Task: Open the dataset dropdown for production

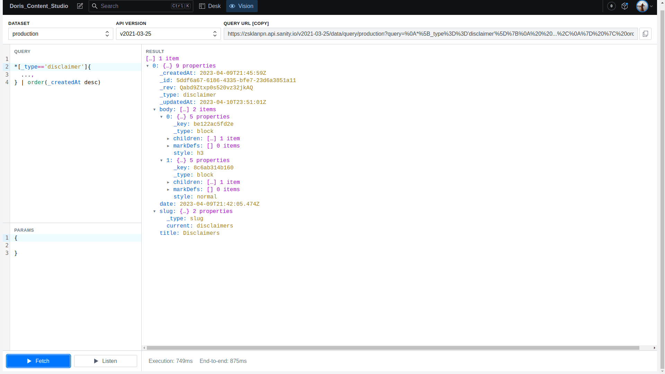Action: (60, 34)
